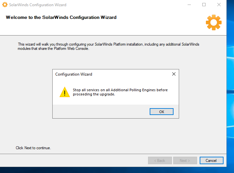Click the "Configuration Wizard" dialog title bar
The image size is (234, 173).
pos(98,74)
